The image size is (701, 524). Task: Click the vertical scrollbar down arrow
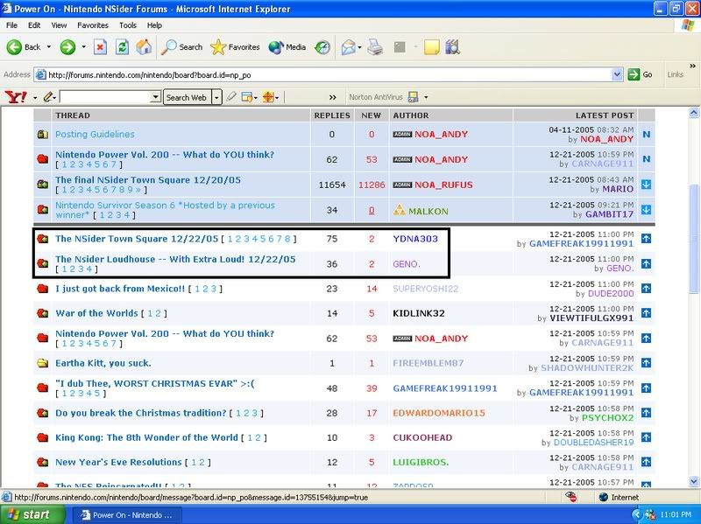(x=693, y=481)
